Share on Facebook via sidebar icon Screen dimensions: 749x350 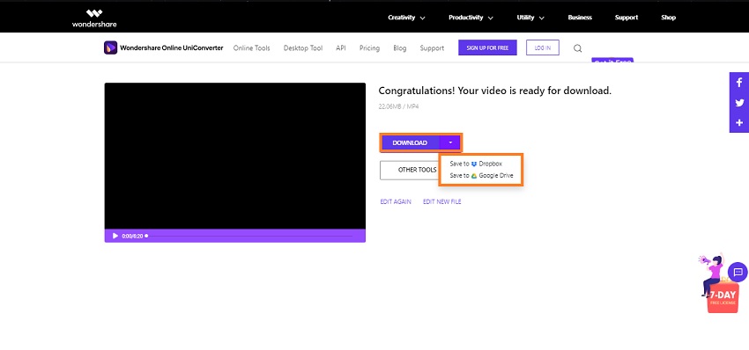pyautogui.click(x=739, y=83)
